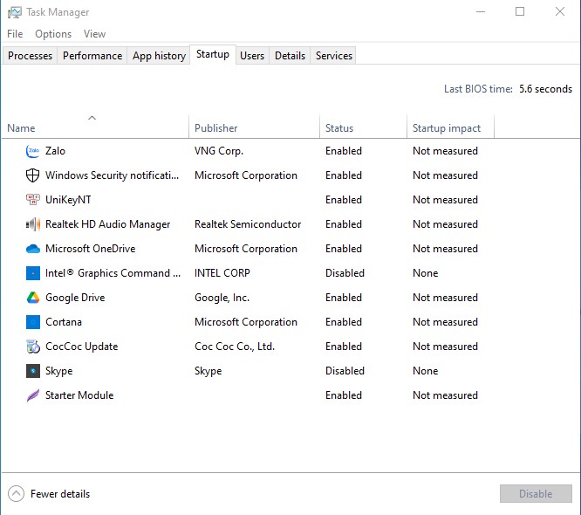Screen dimensions: 581x515
Task: Click the CocCoc Update icon
Action: point(33,347)
